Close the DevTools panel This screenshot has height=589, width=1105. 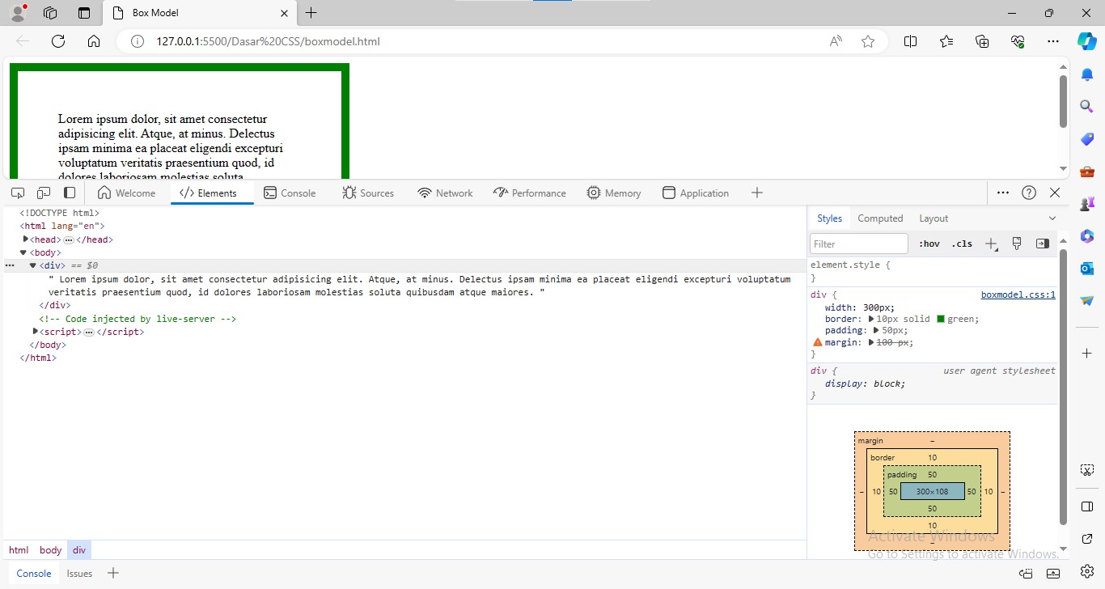point(1055,193)
